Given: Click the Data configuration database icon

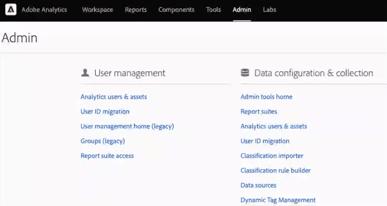Looking at the screenshot, I should tap(245, 73).
